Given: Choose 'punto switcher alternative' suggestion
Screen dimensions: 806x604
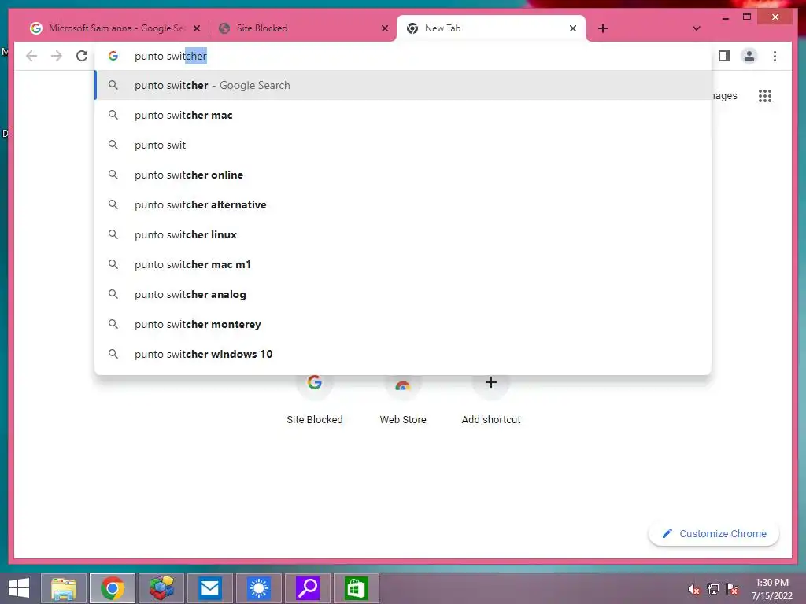Looking at the screenshot, I should (404, 204).
